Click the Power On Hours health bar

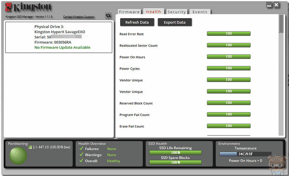229,56
